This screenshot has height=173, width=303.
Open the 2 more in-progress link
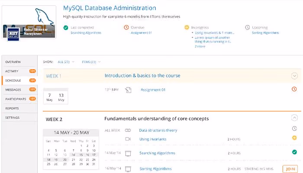(200, 46)
